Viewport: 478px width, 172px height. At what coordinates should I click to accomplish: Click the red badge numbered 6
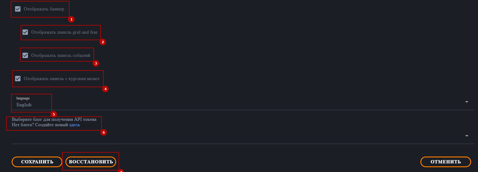coord(104,132)
